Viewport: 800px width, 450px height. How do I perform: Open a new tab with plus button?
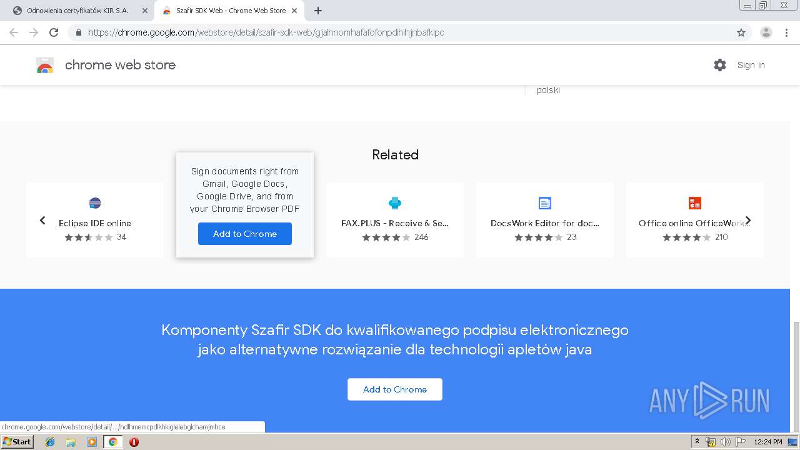click(318, 11)
